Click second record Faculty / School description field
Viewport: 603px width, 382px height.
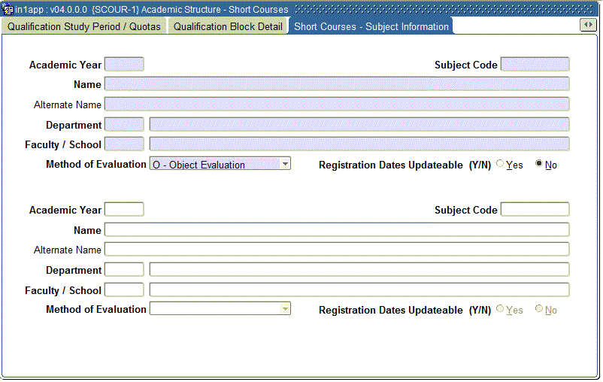359,290
